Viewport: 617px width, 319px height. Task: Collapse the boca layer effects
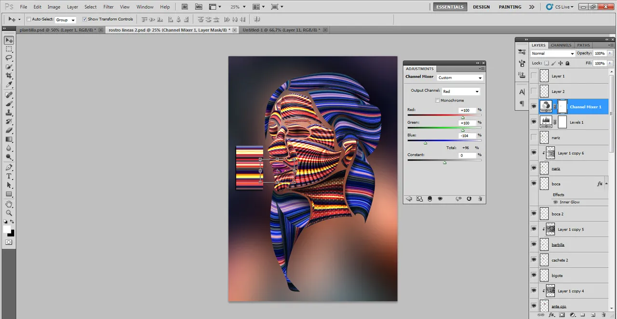[606, 183]
